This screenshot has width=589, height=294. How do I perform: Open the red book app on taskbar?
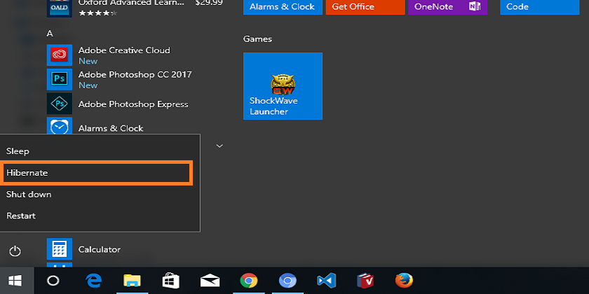click(x=365, y=281)
